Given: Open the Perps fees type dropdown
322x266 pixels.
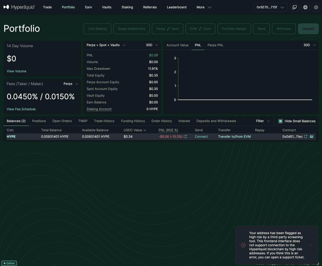Looking at the screenshot, I should tap(71, 84).
